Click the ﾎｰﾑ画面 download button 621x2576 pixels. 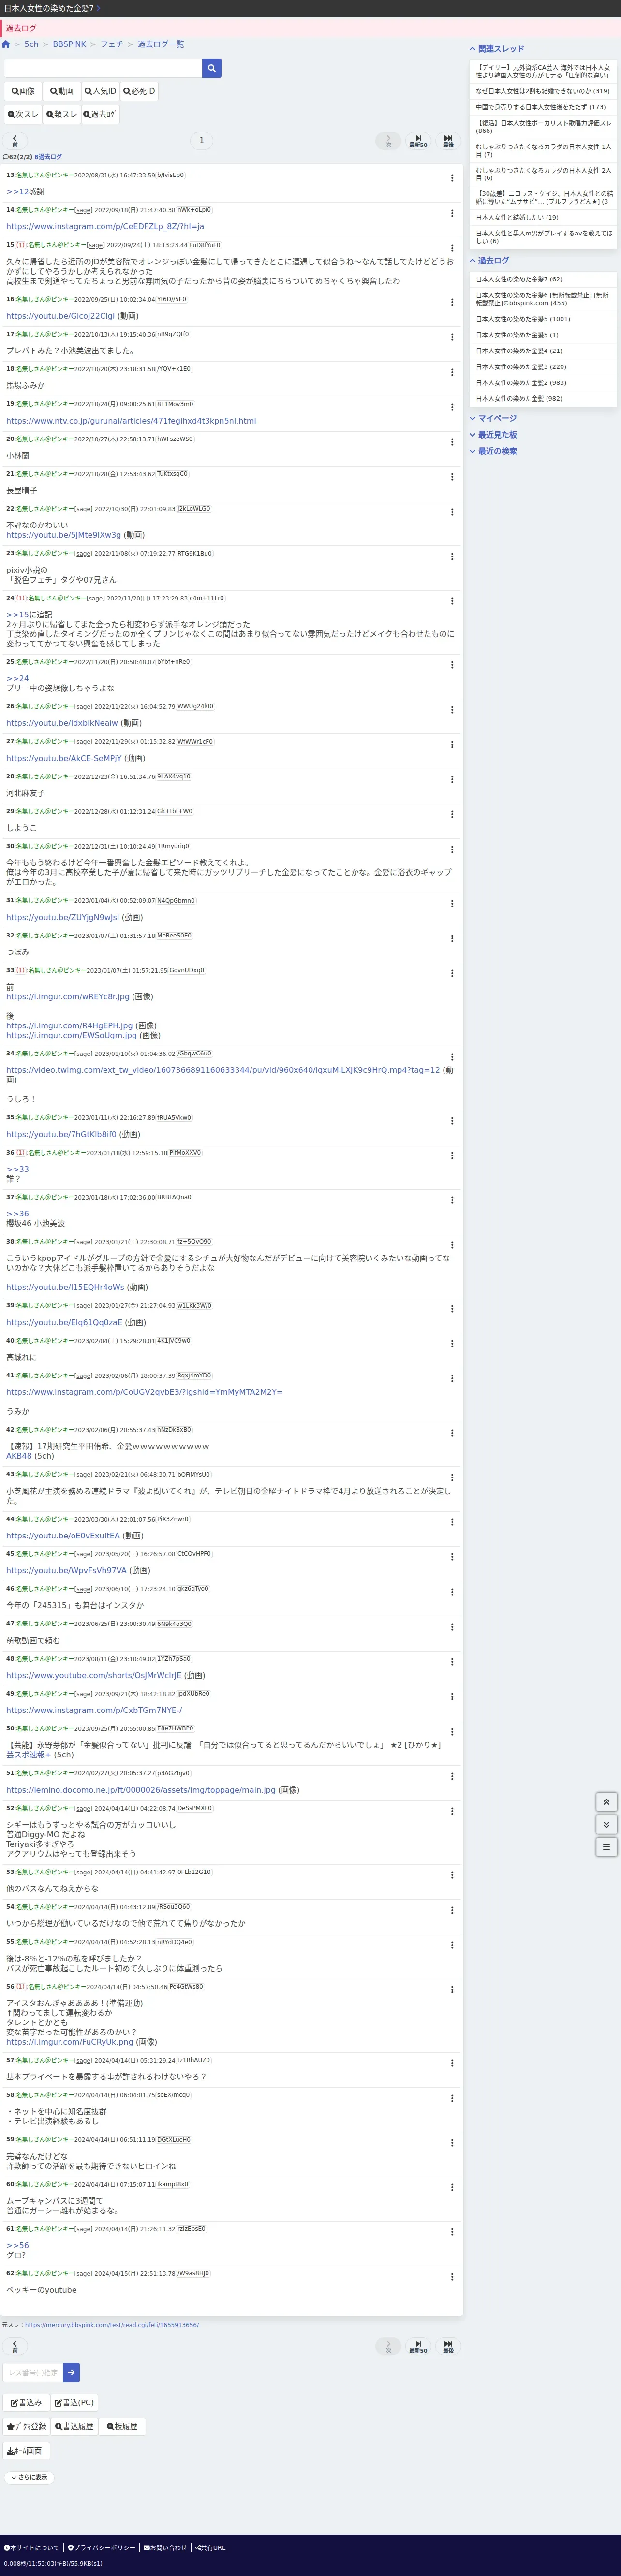pos(25,2451)
